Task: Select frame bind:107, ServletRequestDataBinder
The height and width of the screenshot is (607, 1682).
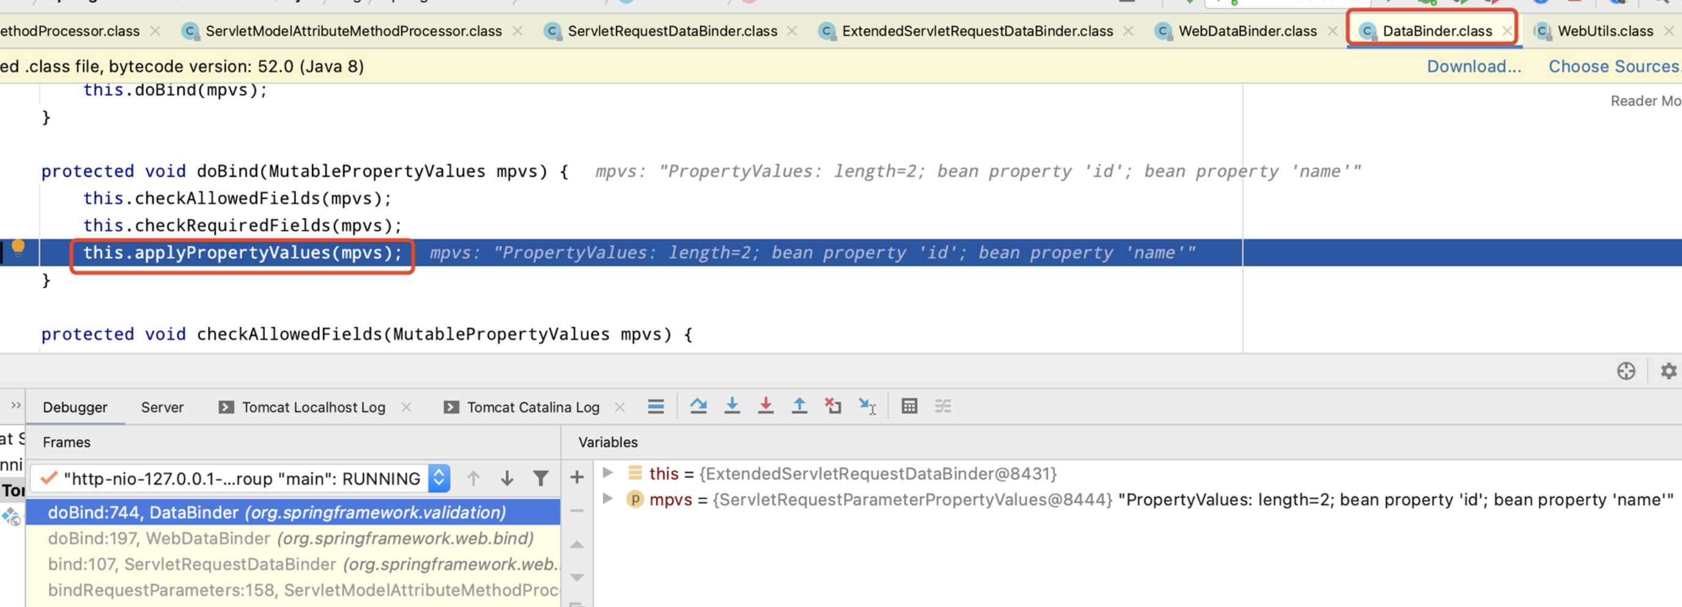Action: tap(292, 564)
